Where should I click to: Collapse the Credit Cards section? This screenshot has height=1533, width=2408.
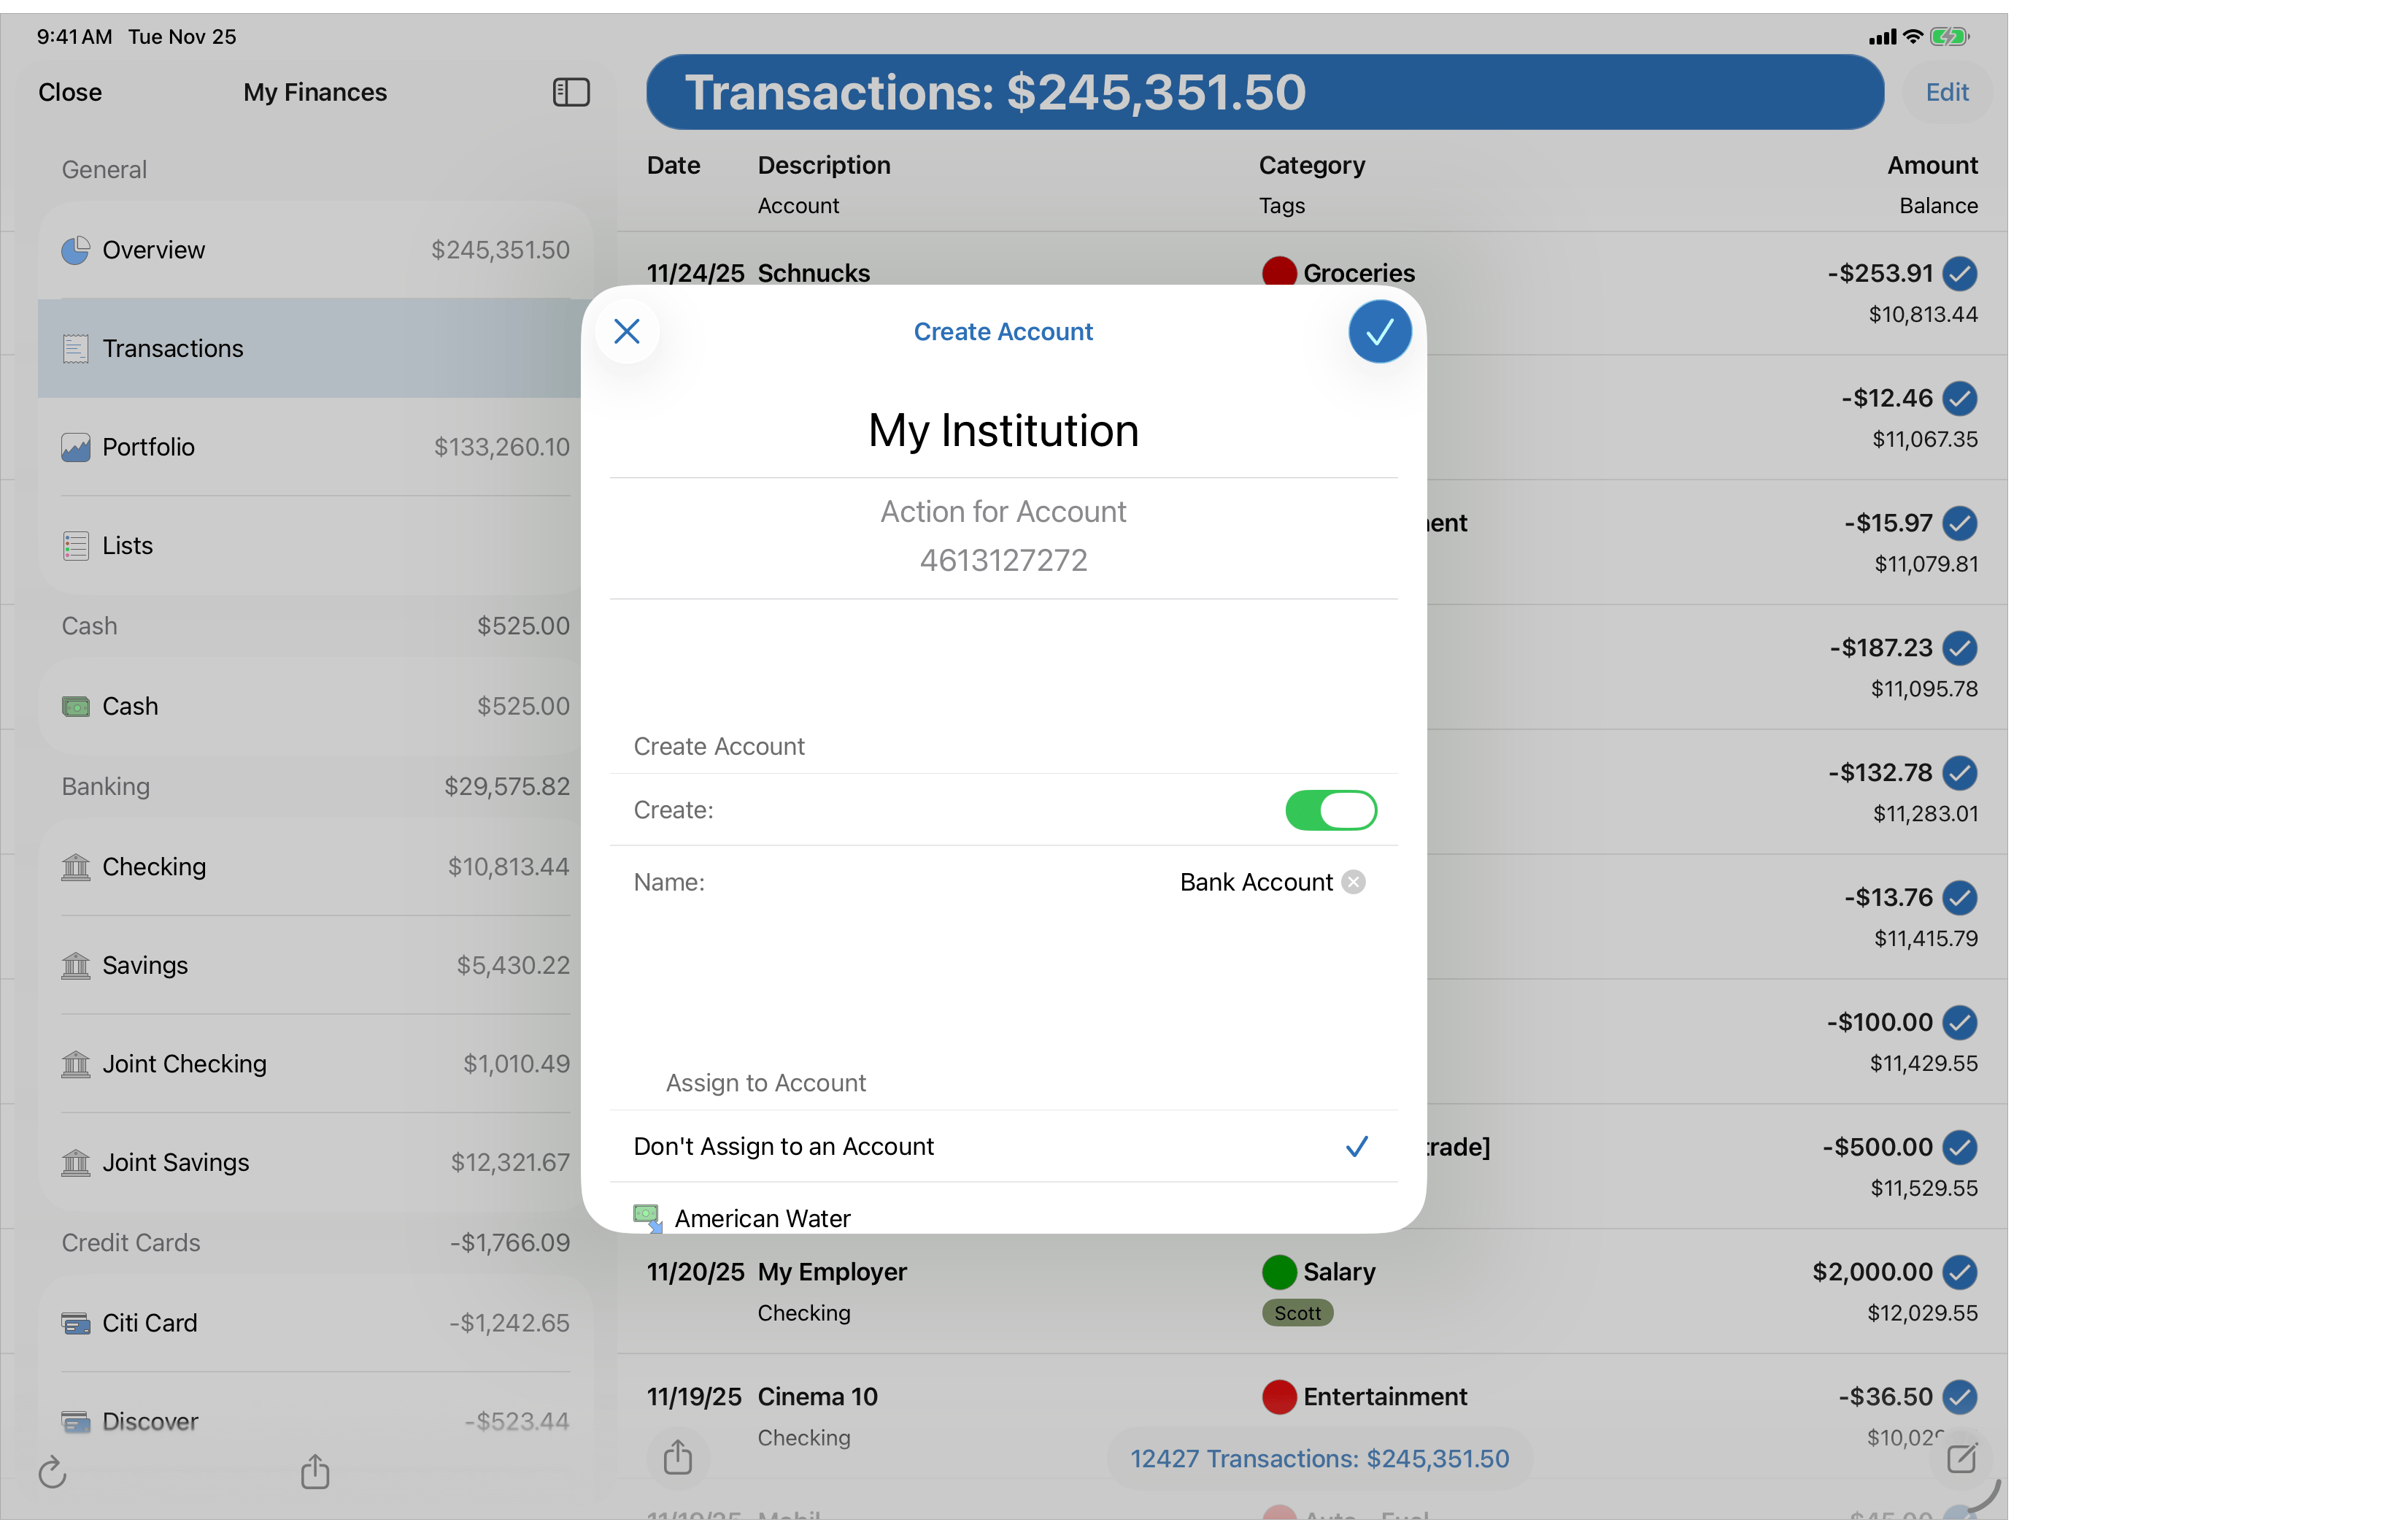coord(131,1242)
